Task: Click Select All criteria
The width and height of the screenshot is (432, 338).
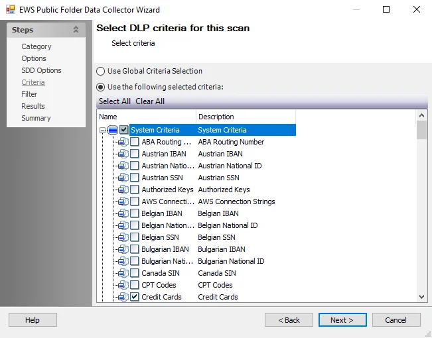Action: pyautogui.click(x=115, y=101)
